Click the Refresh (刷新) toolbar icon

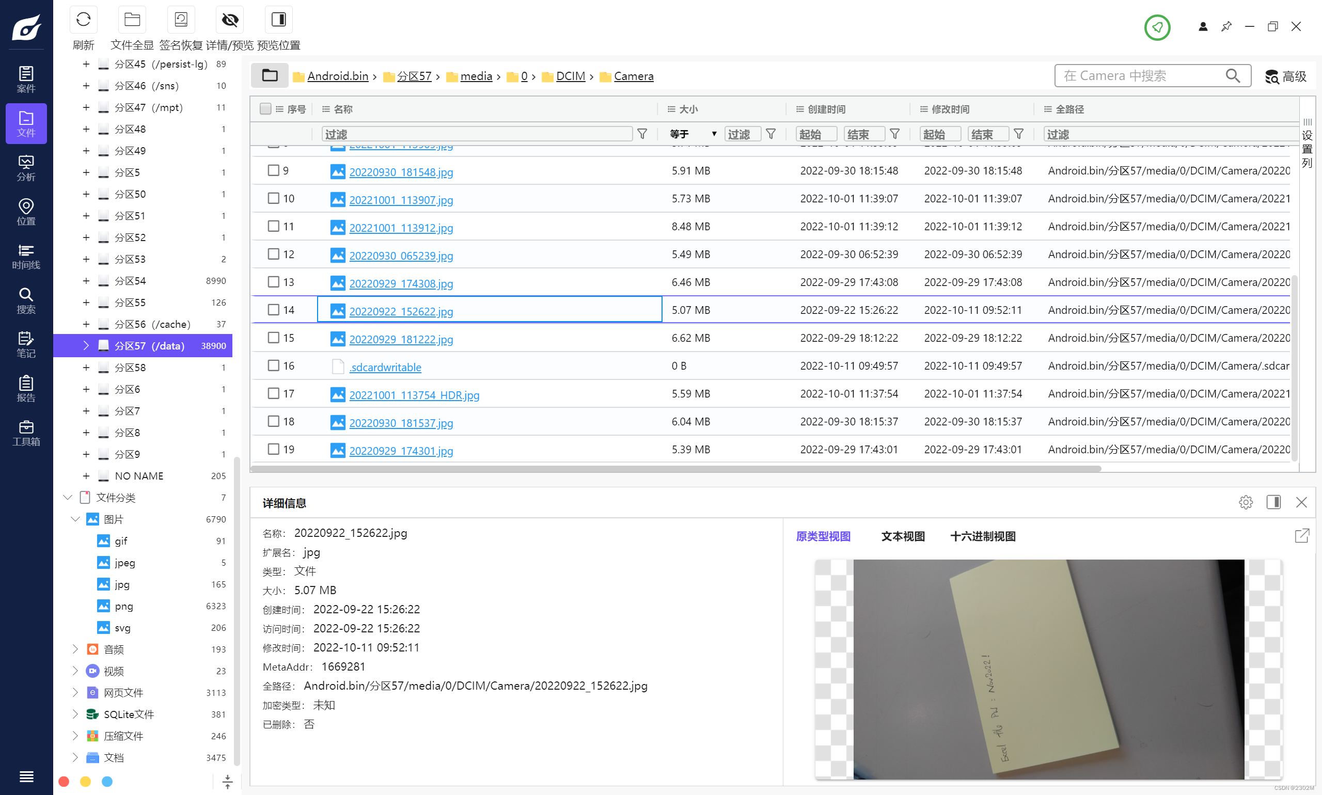point(83,20)
